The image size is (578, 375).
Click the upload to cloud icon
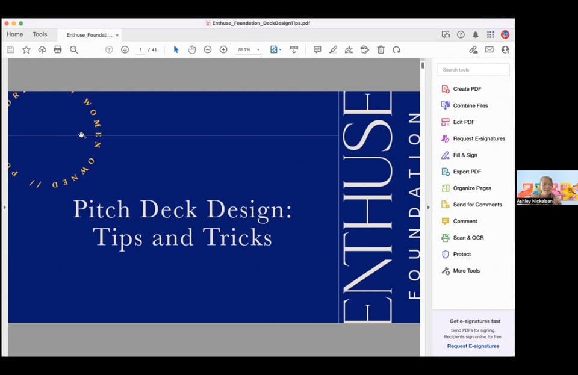(42, 50)
